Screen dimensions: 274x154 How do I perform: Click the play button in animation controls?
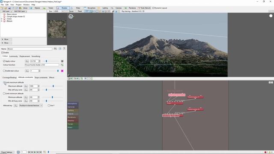pyautogui.click(x=35, y=152)
